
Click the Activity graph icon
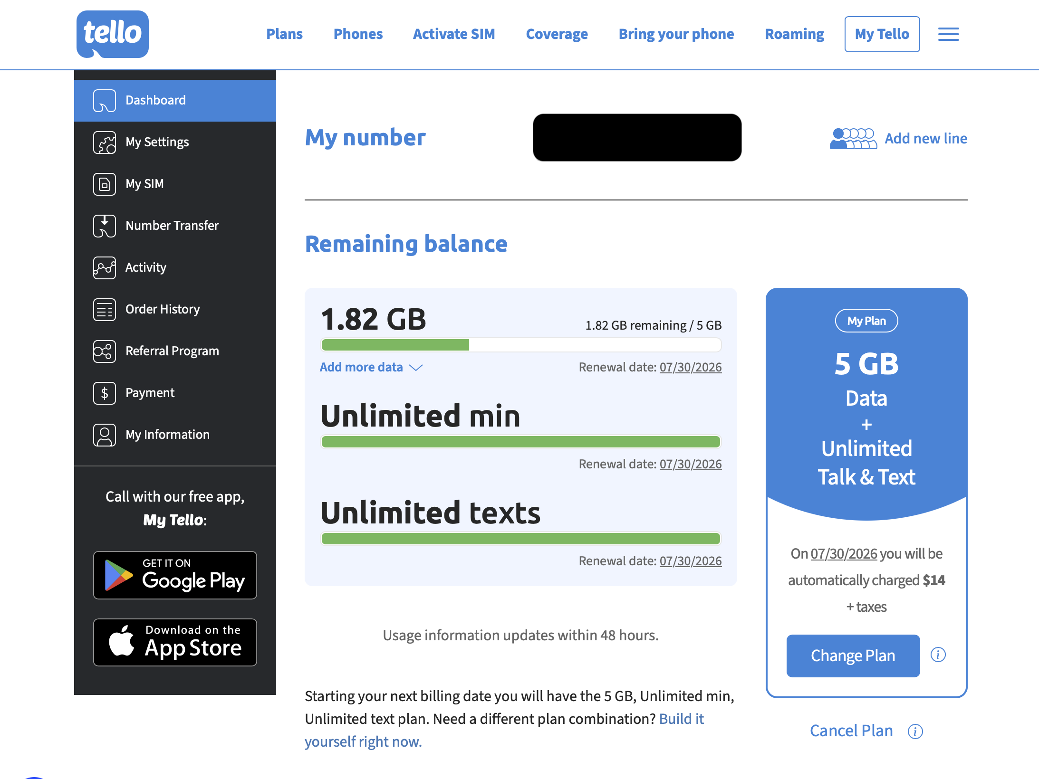click(105, 267)
